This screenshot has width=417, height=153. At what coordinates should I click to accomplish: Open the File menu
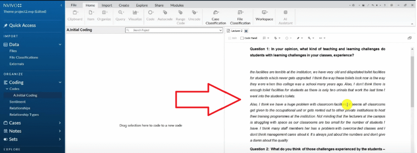pos(74,5)
